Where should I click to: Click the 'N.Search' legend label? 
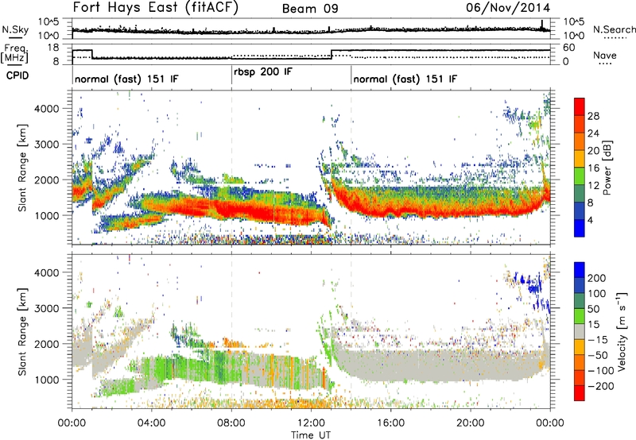coord(614,29)
